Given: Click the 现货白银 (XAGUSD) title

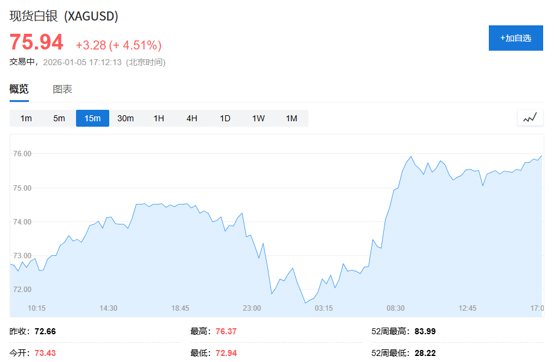Looking at the screenshot, I should pyautogui.click(x=63, y=16).
